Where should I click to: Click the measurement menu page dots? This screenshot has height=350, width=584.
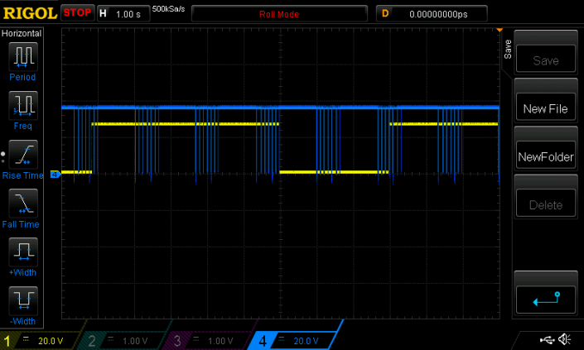pyautogui.click(x=3, y=157)
